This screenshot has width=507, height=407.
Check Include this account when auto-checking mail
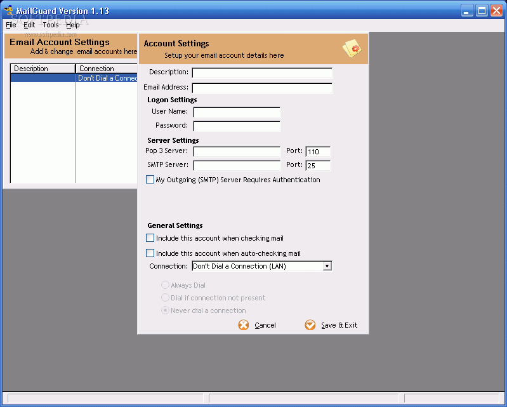click(150, 253)
